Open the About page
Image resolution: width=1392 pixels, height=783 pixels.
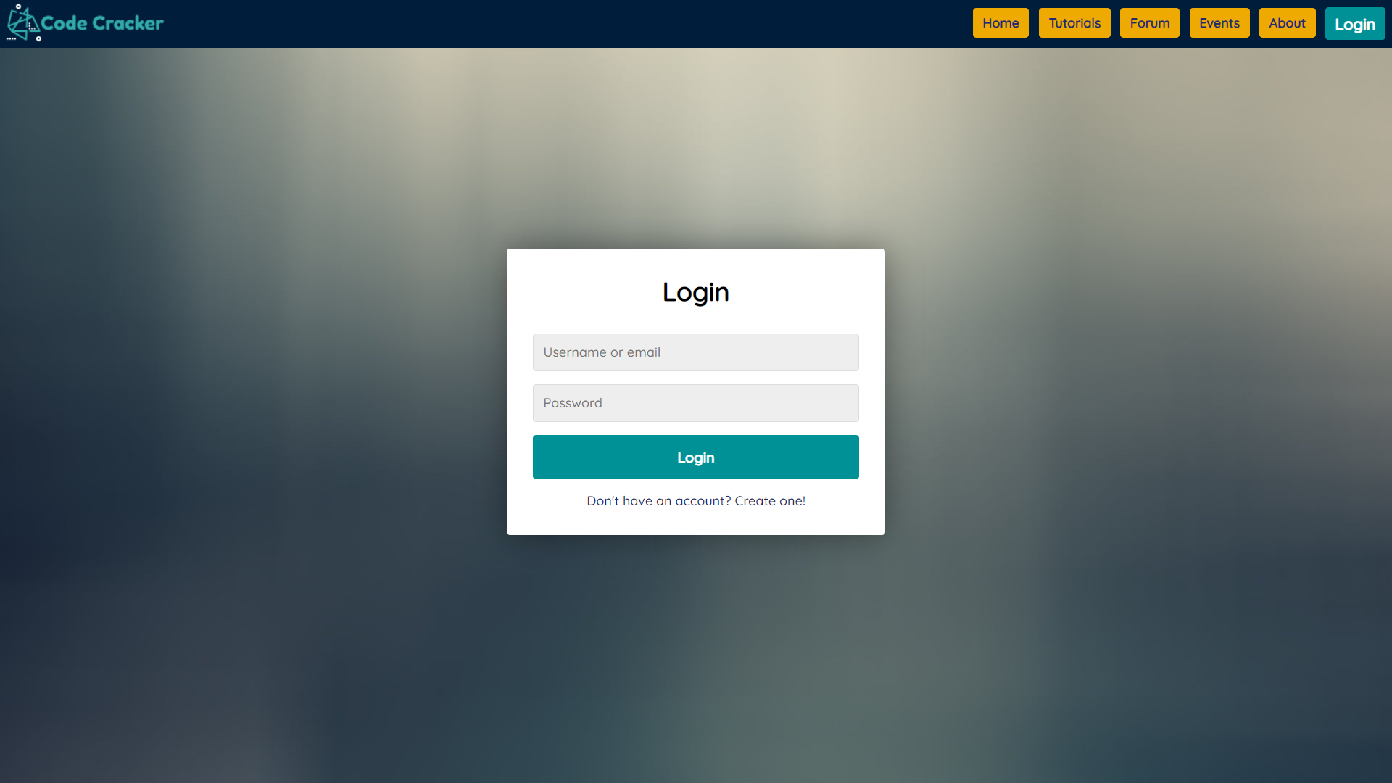coord(1287,23)
